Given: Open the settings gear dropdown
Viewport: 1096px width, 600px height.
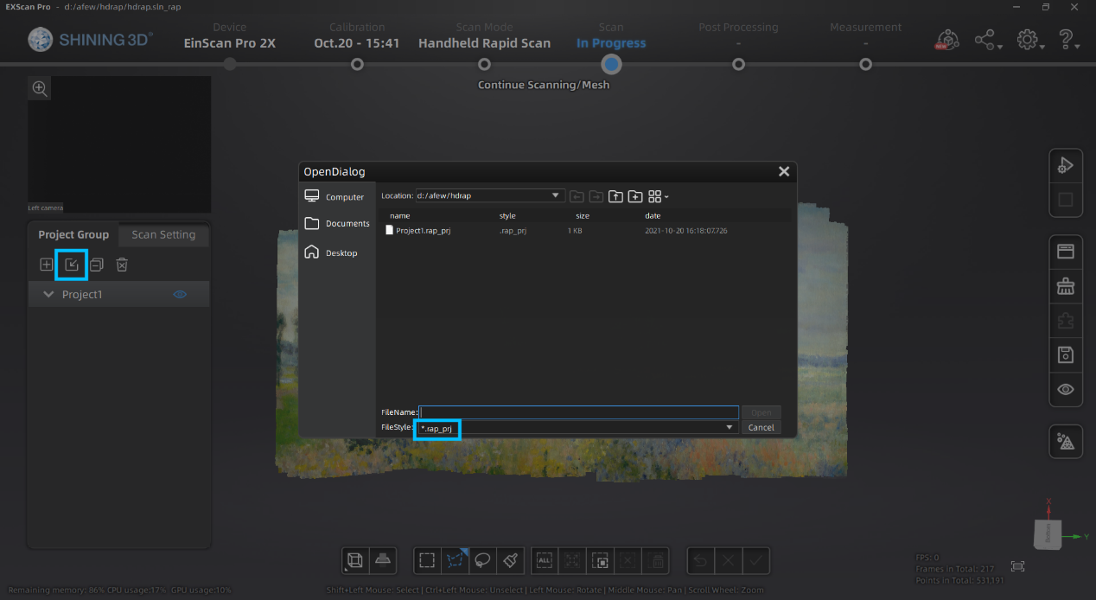Looking at the screenshot, I should [x=1030, y=40].
